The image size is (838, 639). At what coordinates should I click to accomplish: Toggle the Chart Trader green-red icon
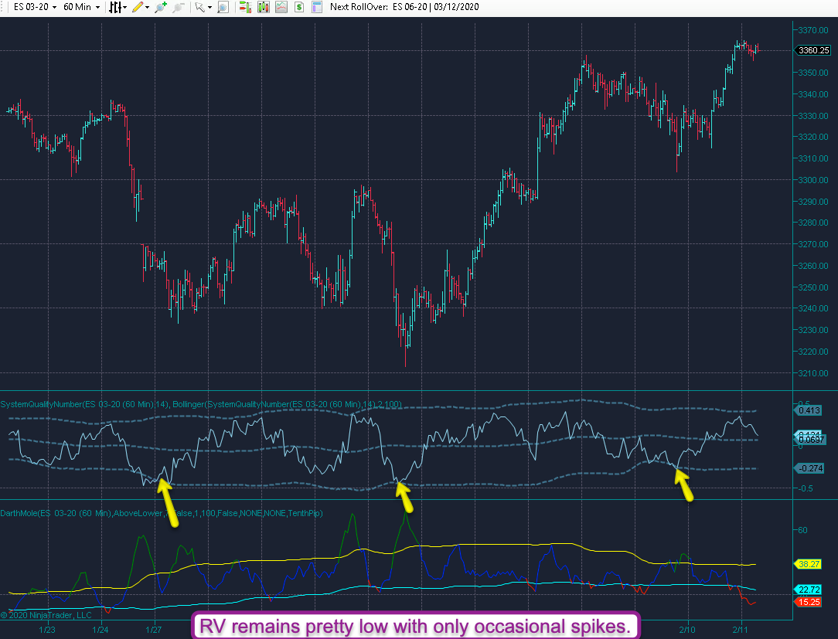[x=244, y=7]
